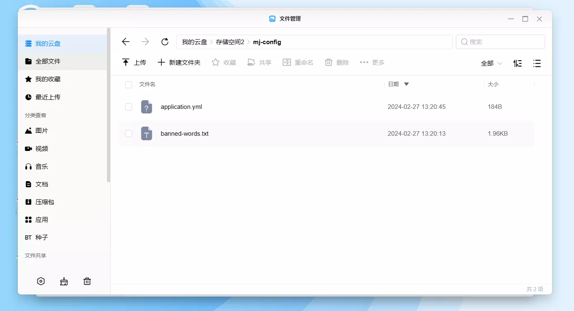Click the cleanup brush icon in sidebar bottom
The image size is (574, 311).
point(64,282)
